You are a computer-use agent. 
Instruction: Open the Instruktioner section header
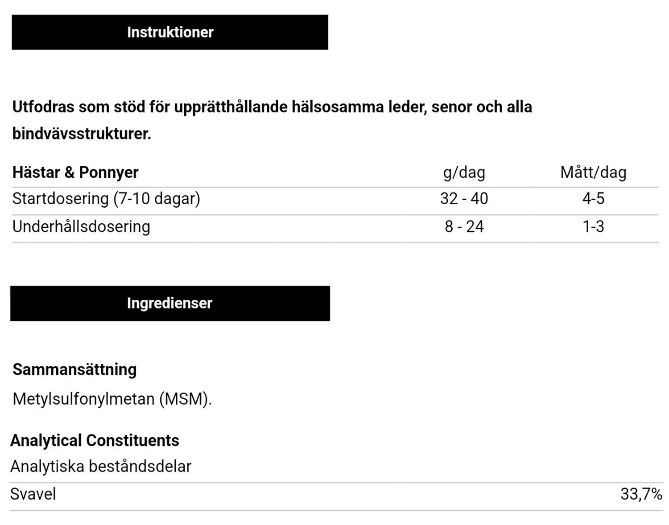[170, 32]
